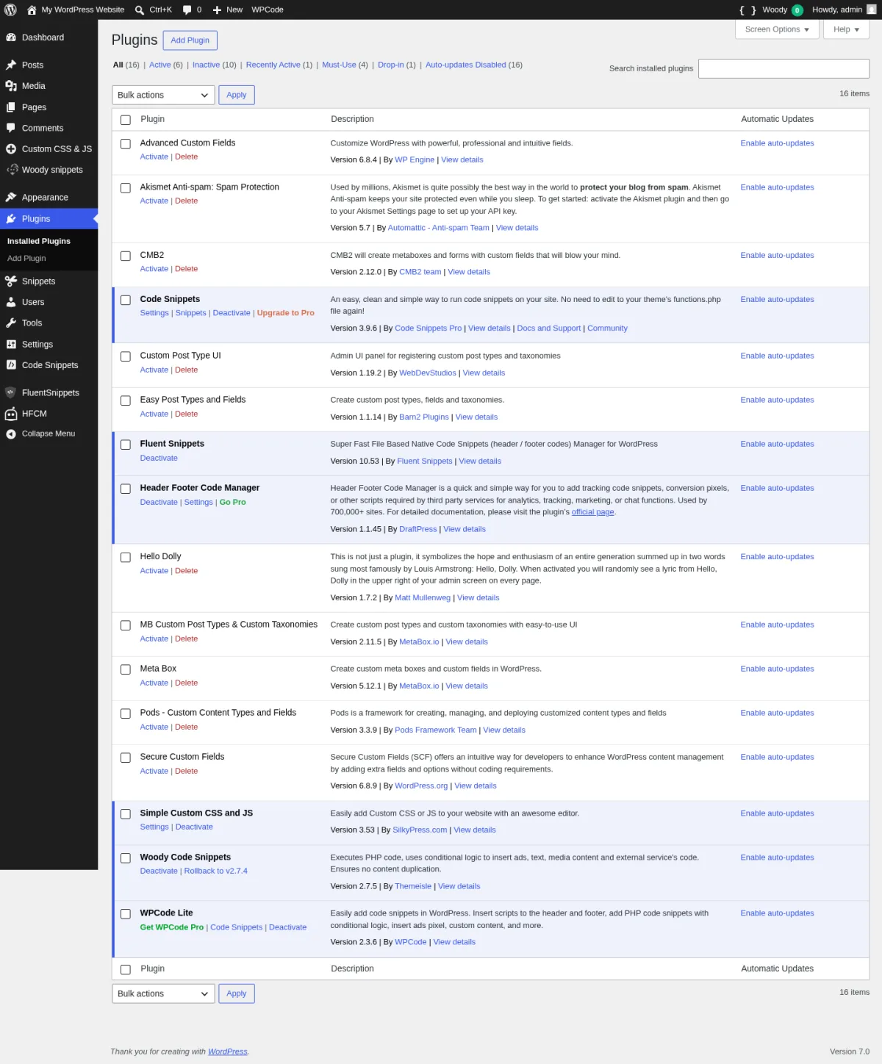
Task: Open Woody snippets icon in sidebar
Action: tap(12, 170)
